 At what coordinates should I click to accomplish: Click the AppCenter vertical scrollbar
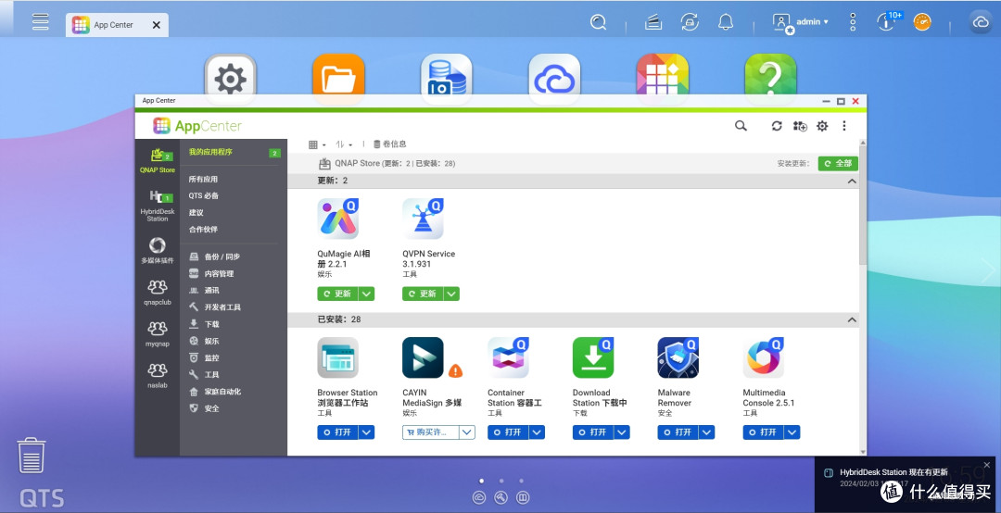(x=863, y=204)
